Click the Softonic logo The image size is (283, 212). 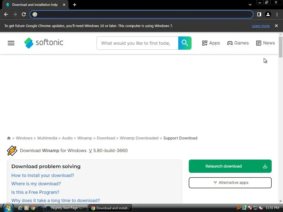44,43
